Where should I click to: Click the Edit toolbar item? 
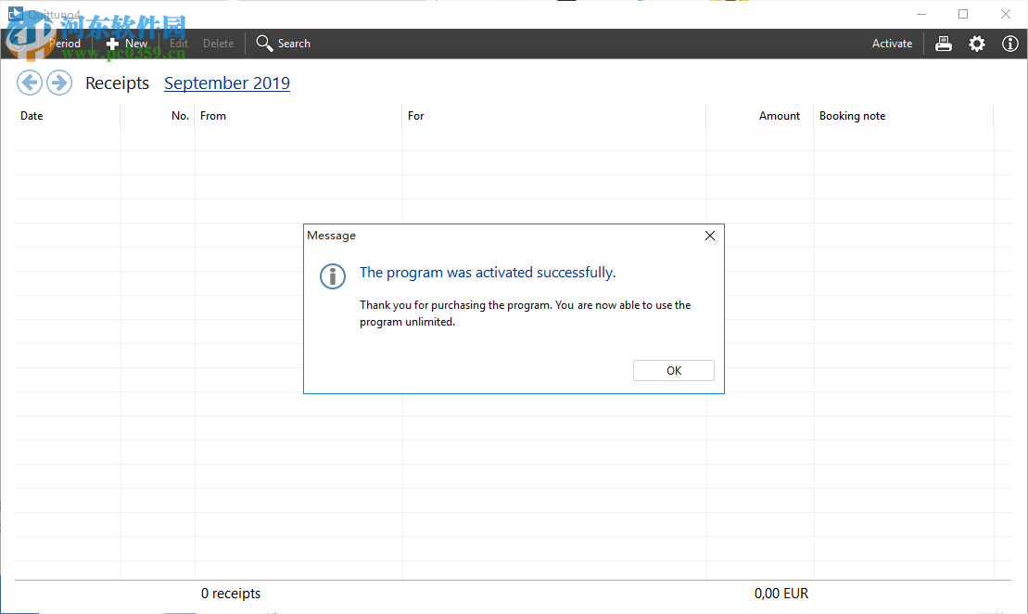coord(179,44)
